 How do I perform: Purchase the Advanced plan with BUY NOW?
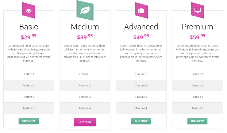[141, 121]
